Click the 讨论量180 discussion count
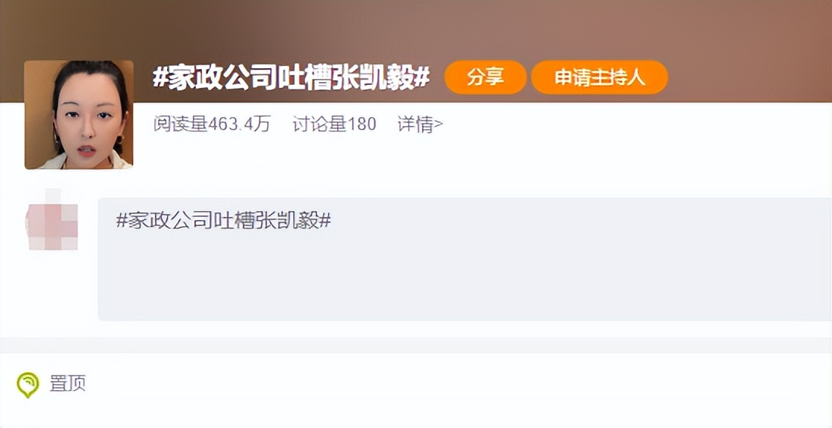This screenshot has width=832, height=428. (x=334, y=124)
